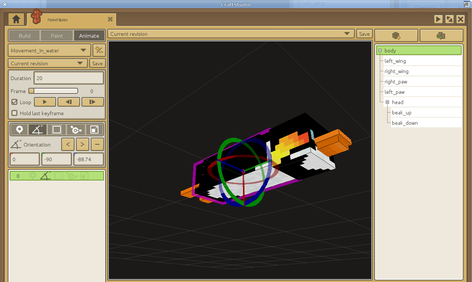The image size is (472, 282).
Task: Click the add new block icon
Action: click(x=396, y=36)
